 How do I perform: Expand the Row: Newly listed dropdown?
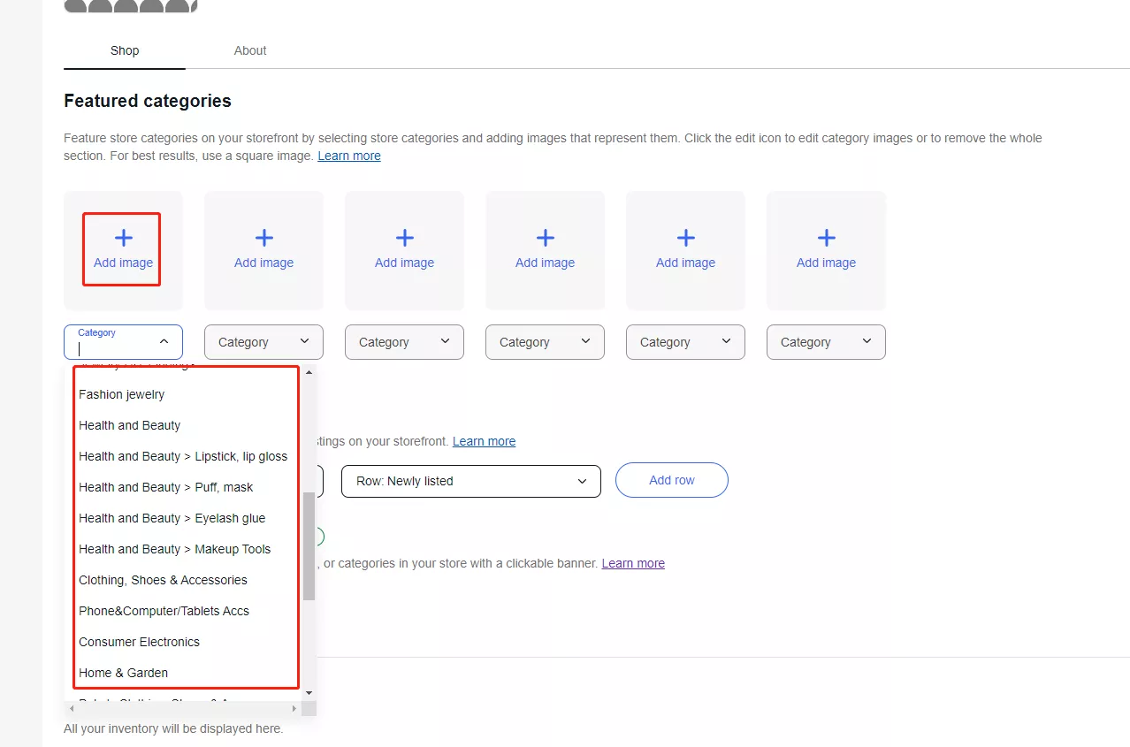[x=470, y=481]
